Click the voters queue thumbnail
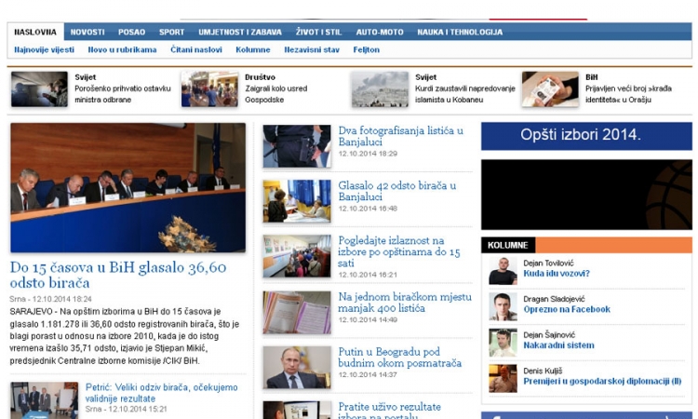 click(297, 256)
